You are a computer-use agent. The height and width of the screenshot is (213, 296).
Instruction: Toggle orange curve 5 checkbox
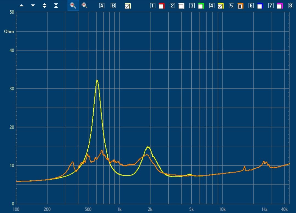click(240, 6)
